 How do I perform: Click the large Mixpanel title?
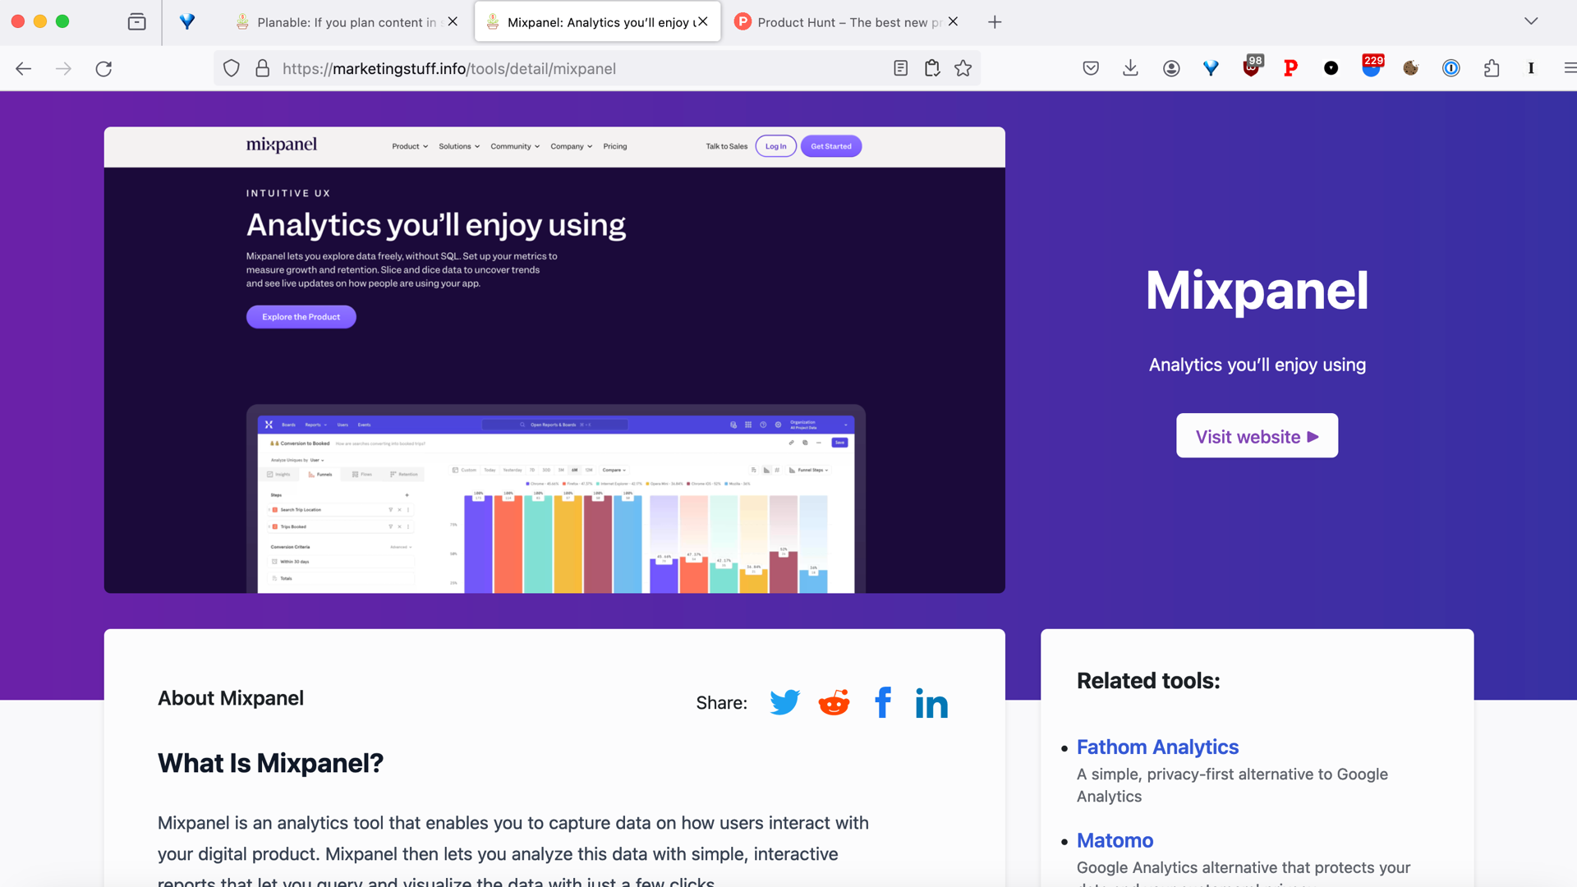[x=1257, y=291]
